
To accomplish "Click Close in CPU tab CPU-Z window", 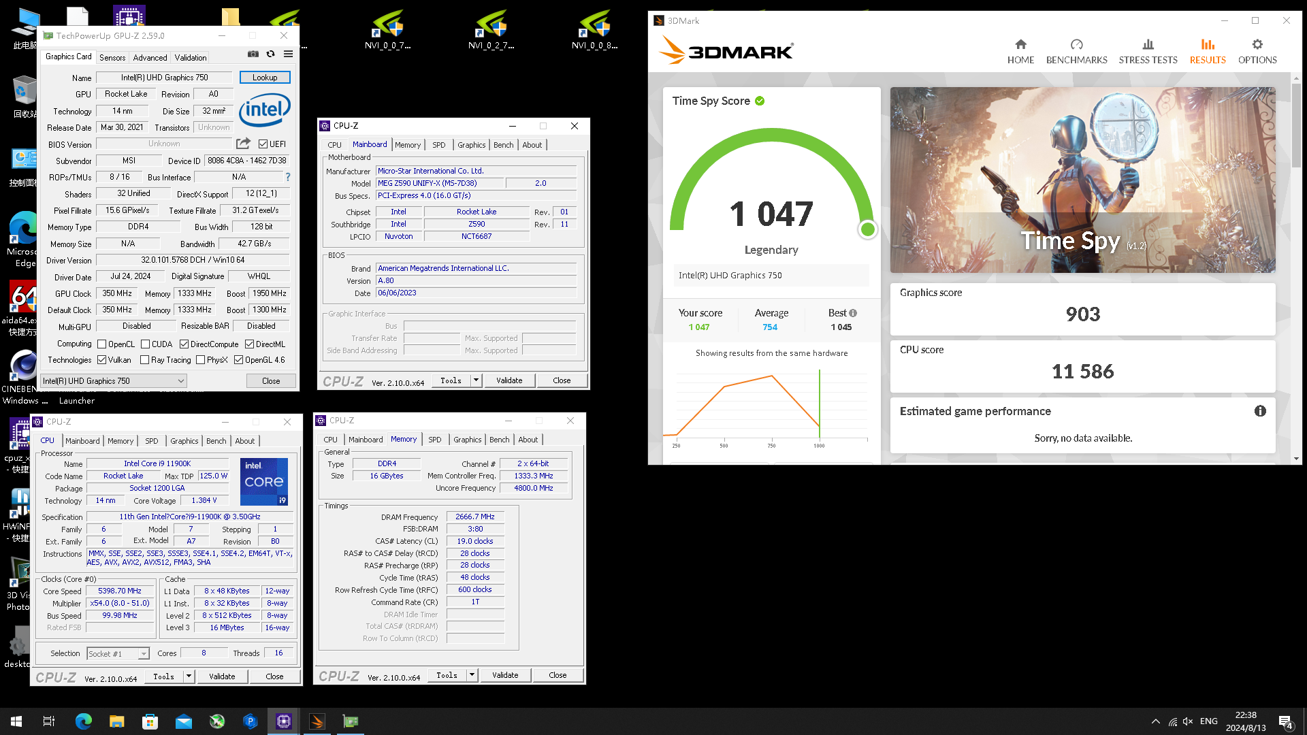I will coord(274,676).
